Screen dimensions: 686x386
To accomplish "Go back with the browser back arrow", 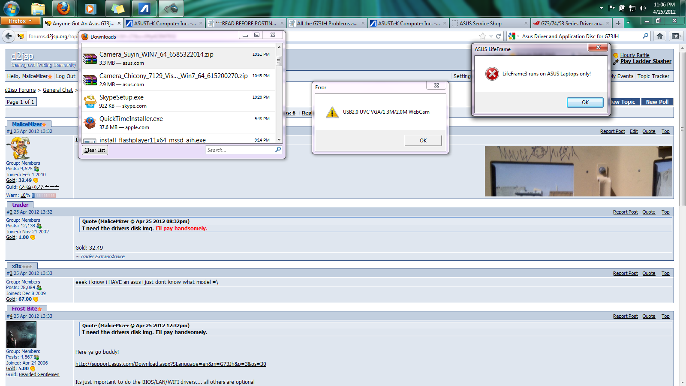I will click(x=8, y=36).
